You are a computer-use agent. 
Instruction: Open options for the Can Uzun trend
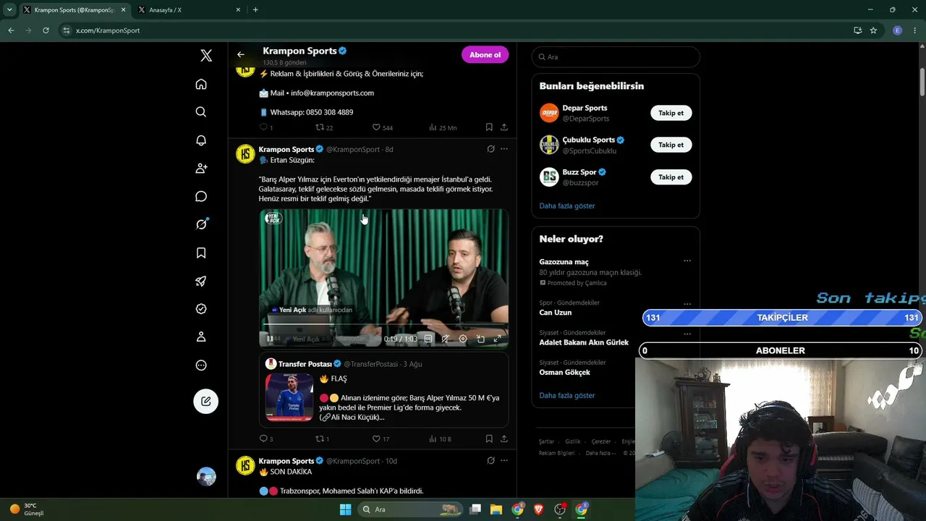(687, 303)
